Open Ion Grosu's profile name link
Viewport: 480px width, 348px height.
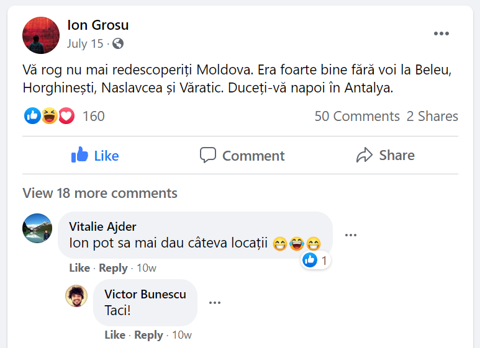click(x=98, y=25)
